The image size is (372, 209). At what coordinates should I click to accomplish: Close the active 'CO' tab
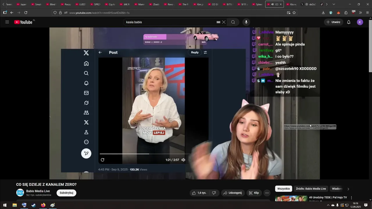pyautogui.click(x=280, y=4)
